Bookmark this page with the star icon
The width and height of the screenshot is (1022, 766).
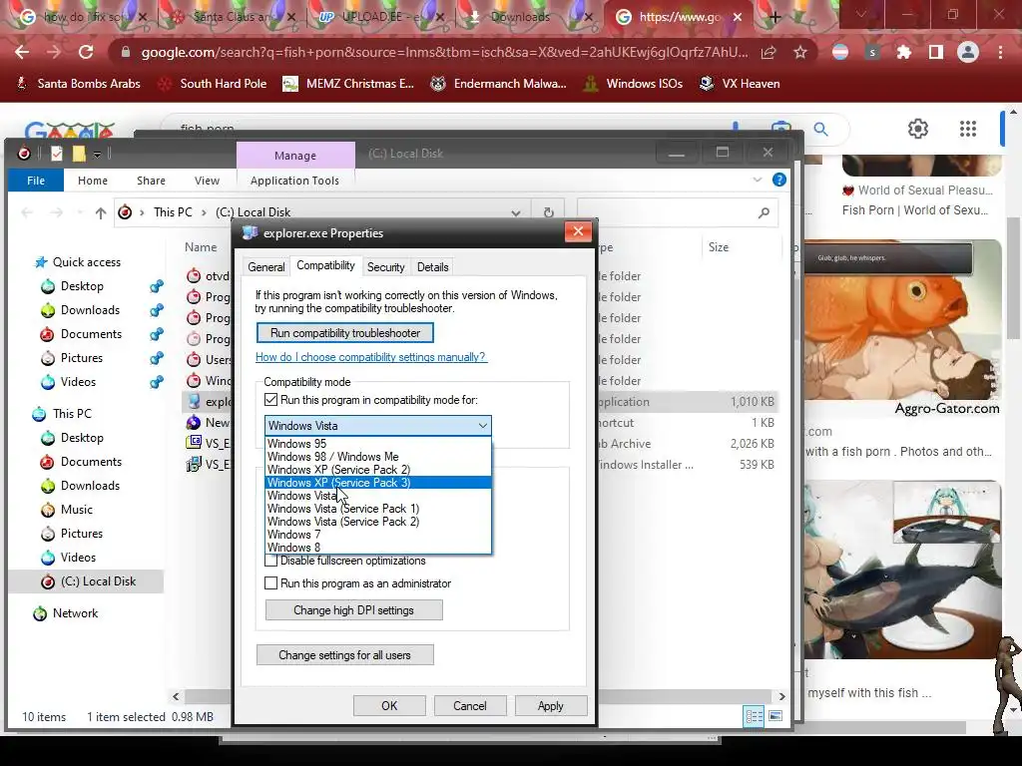(x=800, y=52)
